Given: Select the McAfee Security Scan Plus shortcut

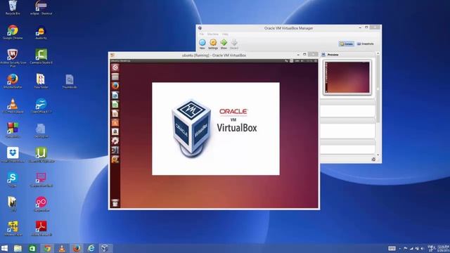Looking at the screenshot, I should click(13, 58).
